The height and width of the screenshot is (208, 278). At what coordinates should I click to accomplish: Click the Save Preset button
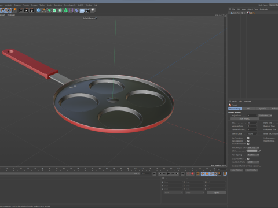[251, 170]
